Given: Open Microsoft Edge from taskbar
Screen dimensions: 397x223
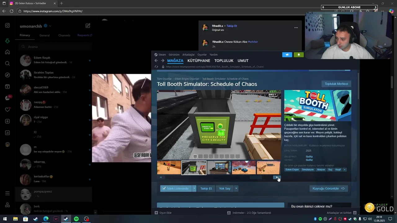Looking at the screenshot, I should click(46, 219).
